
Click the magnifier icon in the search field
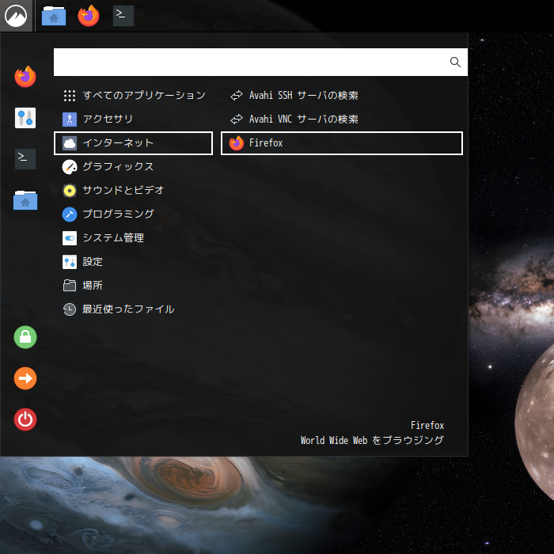tap(455, 63)
